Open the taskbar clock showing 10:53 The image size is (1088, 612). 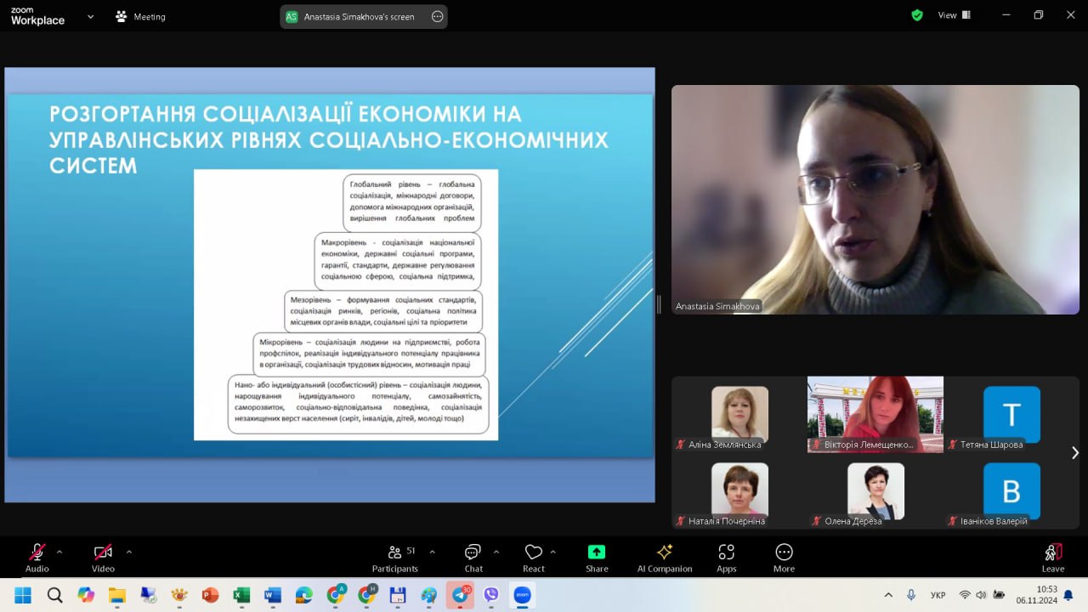click(1035, 595)
